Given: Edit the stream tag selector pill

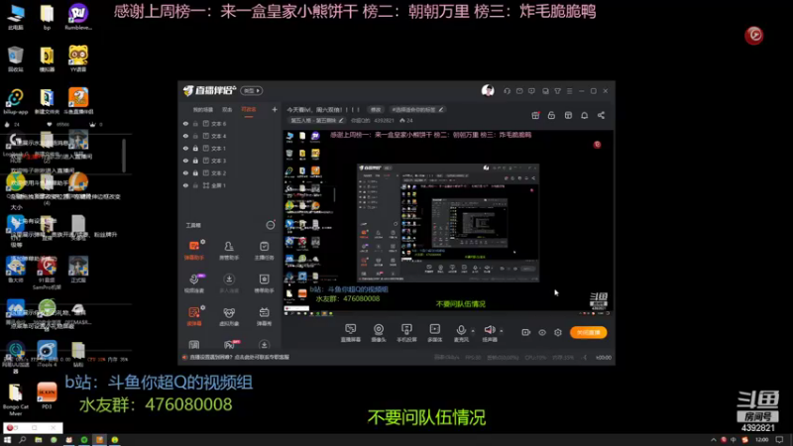Looking at the screenshot, I should point(417,110).
